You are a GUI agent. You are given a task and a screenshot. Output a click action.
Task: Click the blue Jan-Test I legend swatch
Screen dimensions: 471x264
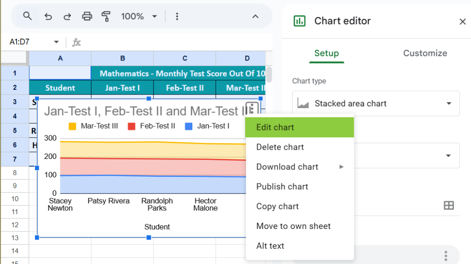click(189, 126)
